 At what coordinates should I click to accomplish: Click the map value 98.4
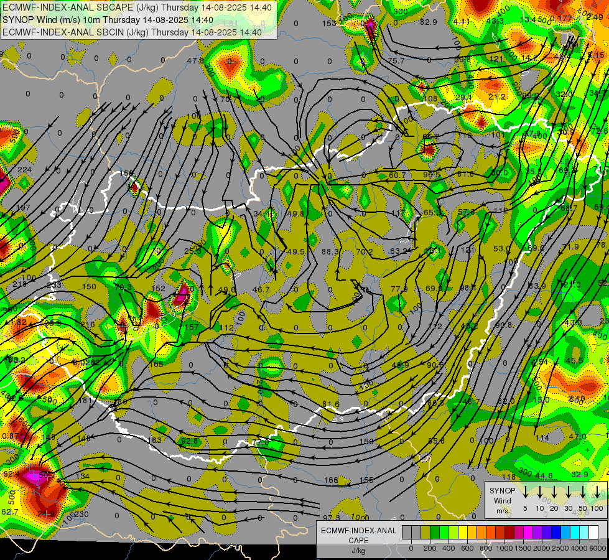468,287
